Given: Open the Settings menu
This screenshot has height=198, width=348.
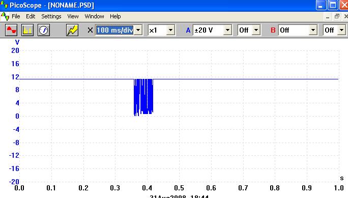Looking at the screenshot, I should tap(51, 16).
